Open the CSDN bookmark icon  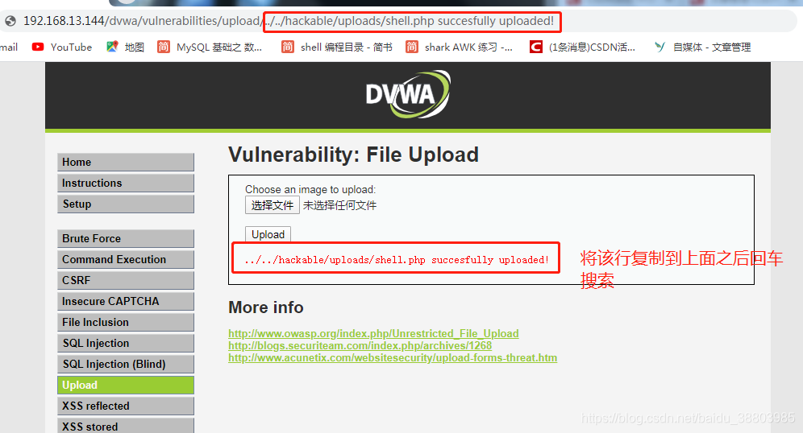(x=535, y=47)
